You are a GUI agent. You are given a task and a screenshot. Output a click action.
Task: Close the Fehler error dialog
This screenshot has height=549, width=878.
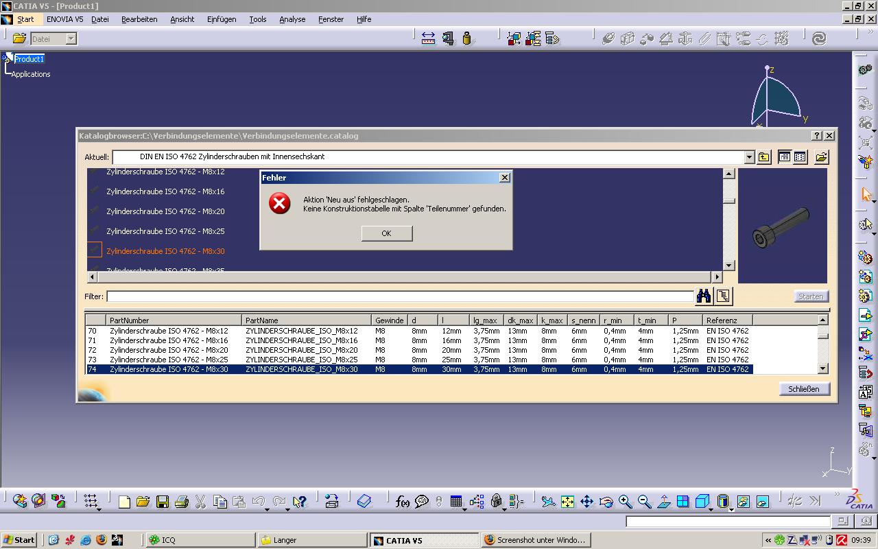505,178
